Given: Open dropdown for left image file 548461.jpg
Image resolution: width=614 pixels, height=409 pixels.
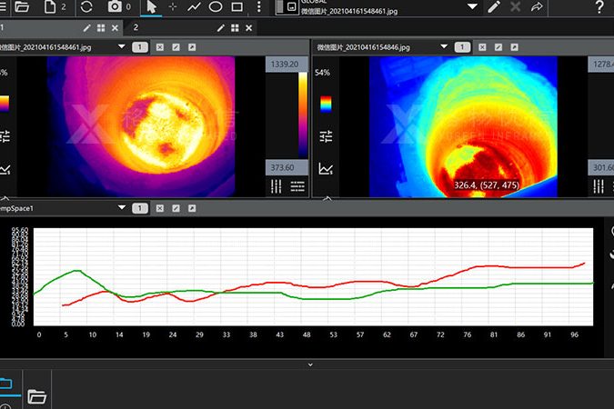Looking at the screenshot, I should (x=121, y=46).
